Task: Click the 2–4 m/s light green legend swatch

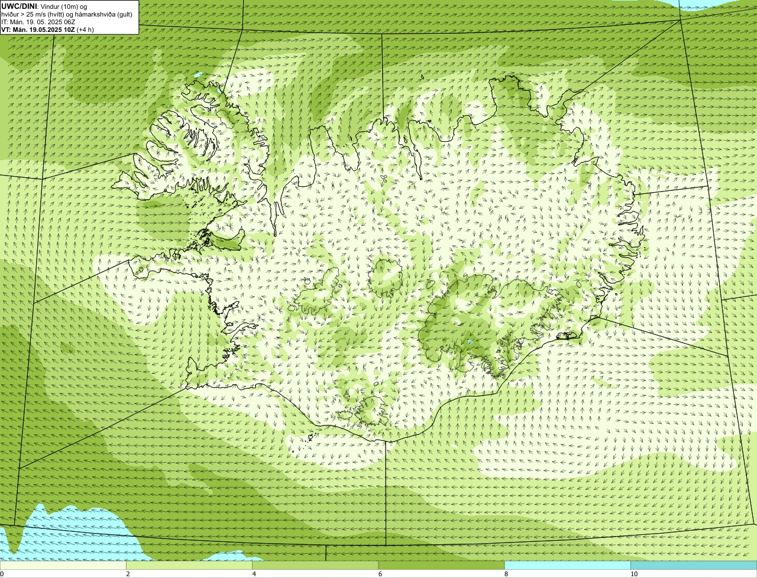Action: (189, 566)
